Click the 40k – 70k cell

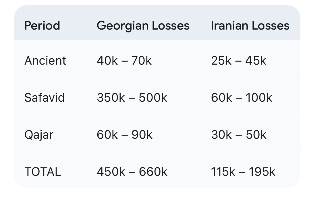(x=124, y=61)
